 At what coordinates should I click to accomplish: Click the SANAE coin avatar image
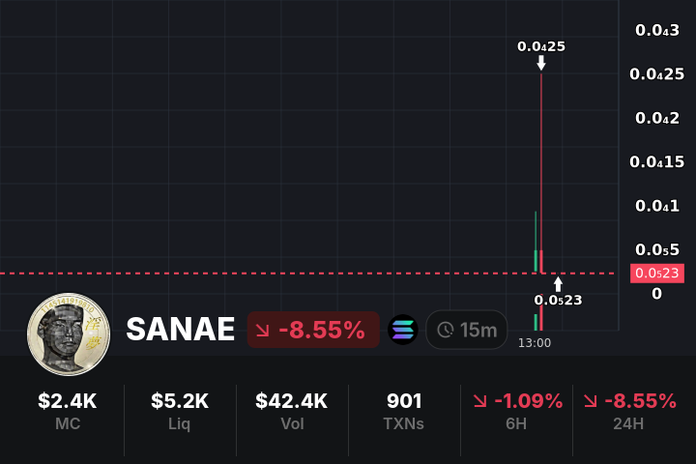pos(69,333)
